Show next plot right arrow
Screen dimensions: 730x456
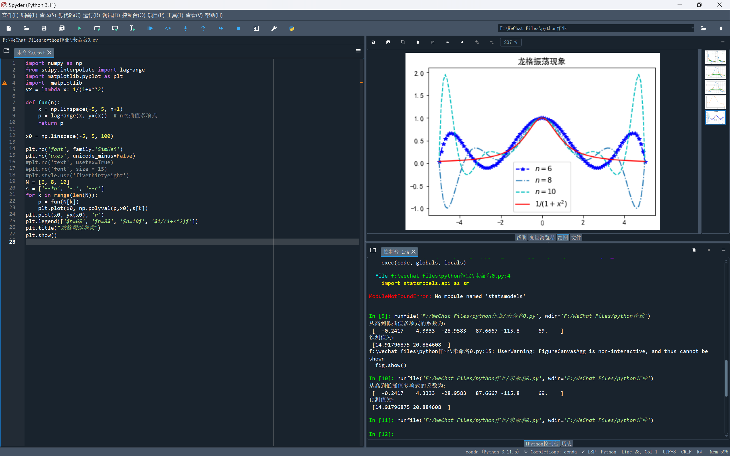point(462,42)
